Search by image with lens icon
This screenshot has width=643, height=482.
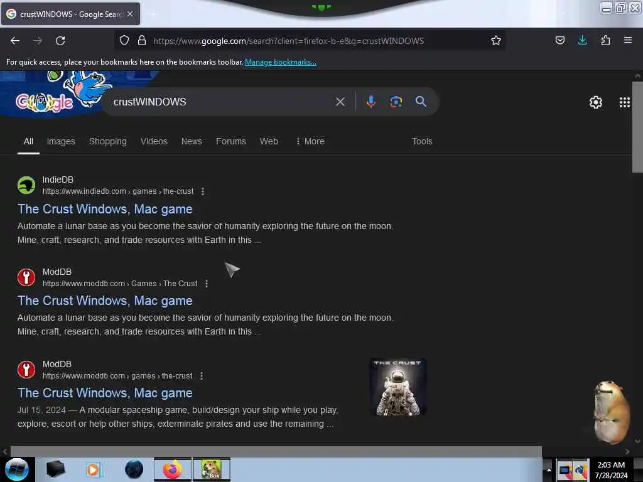coord(396,102)
